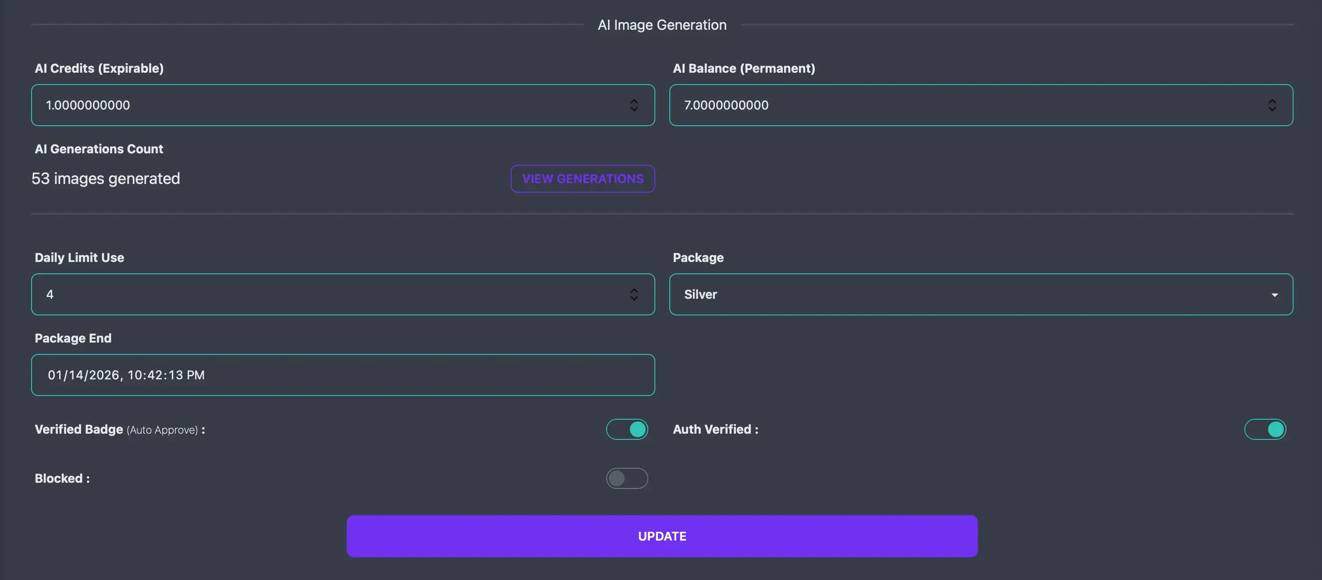Disable the Verified Badge auto approve toggle
Image resolution: width=1322 pixels, height=580 pixels.
coord(627,429)
